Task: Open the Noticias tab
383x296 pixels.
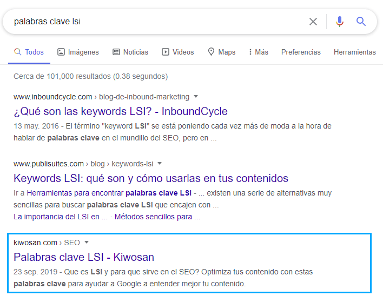Action: (130, 52)
